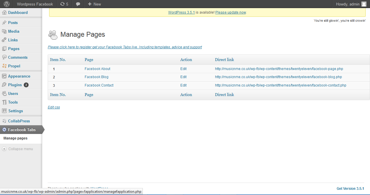Viewport: 370px width, 195px height.
Task: Click the Pages icon in sidebar
Action: pos(4,49)
